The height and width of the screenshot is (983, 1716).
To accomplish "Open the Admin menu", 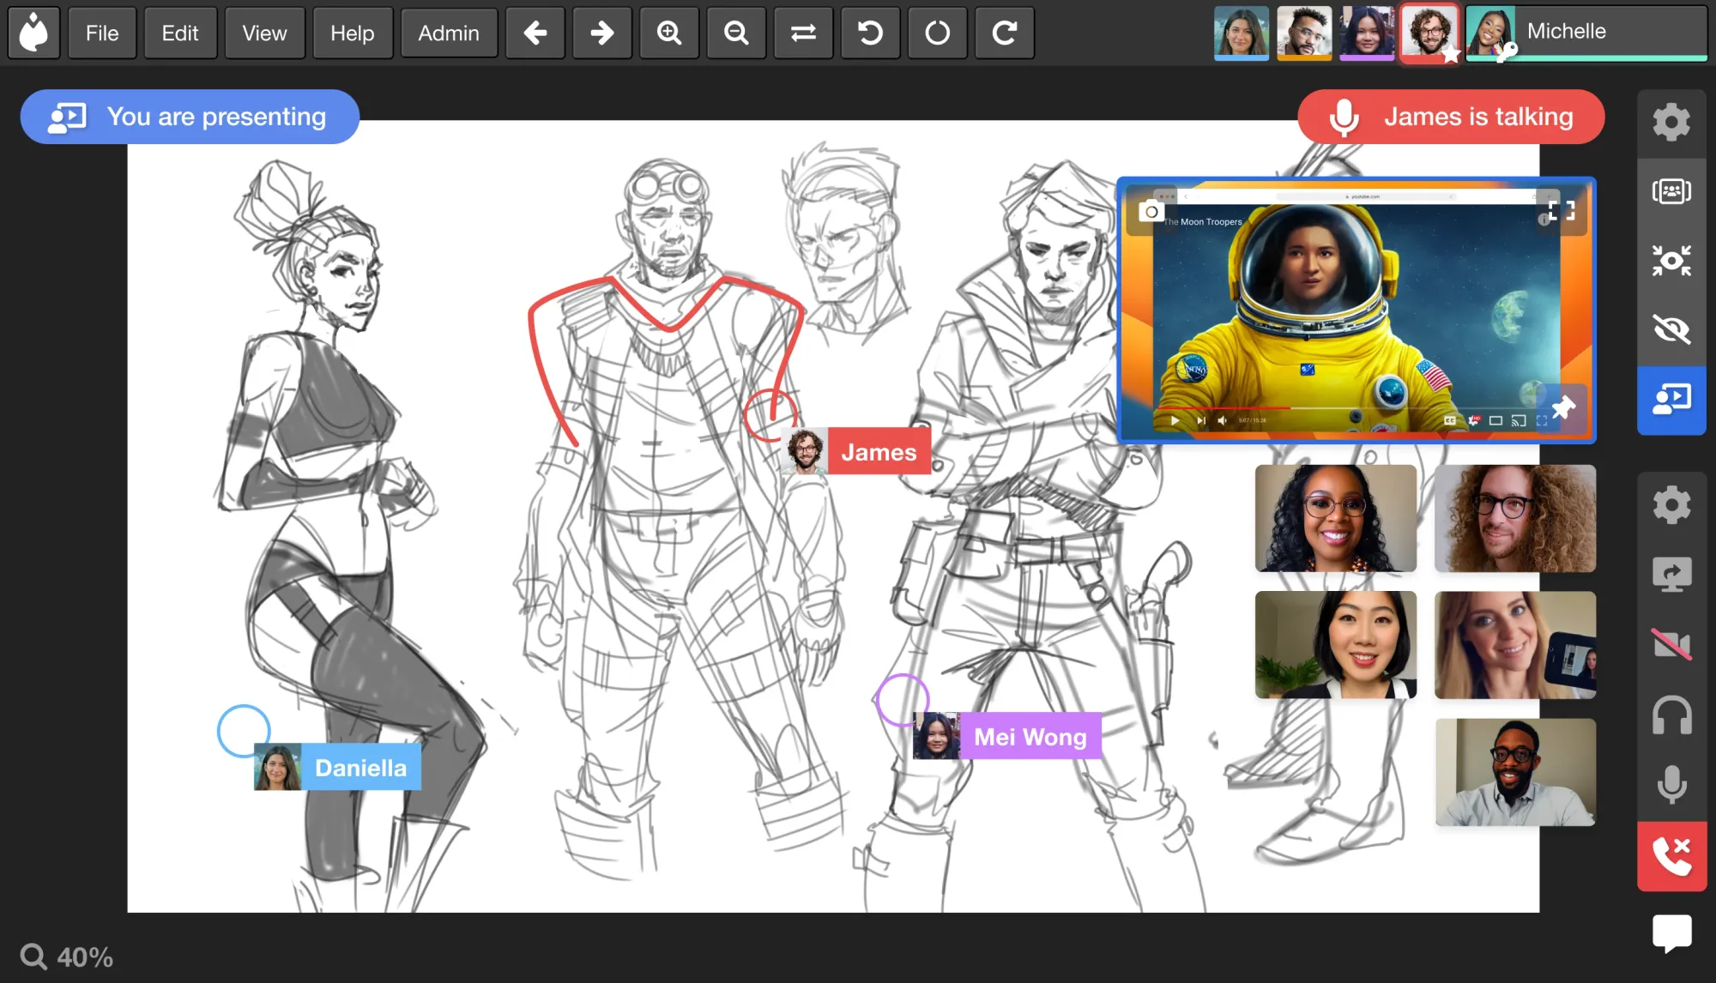I will pos(448,33).
